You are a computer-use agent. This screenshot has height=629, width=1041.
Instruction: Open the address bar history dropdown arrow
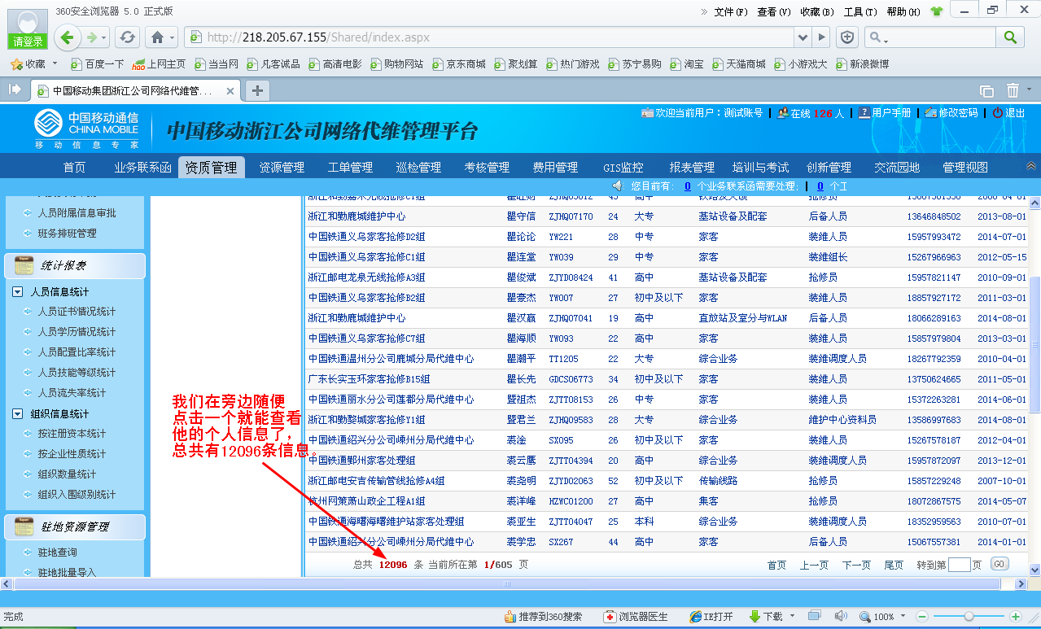point(803,37)
